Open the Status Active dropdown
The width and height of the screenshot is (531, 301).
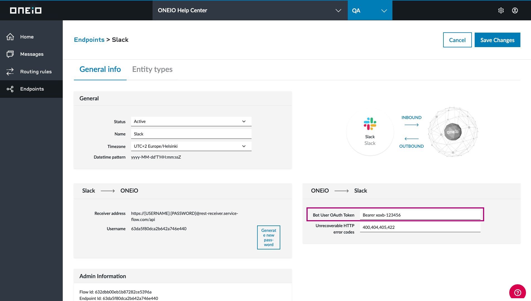coord(191,122)
